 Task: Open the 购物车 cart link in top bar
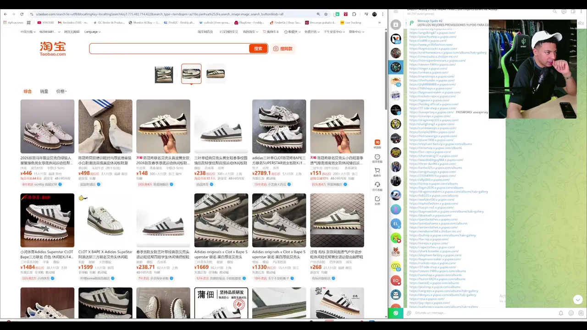(271, 32)
